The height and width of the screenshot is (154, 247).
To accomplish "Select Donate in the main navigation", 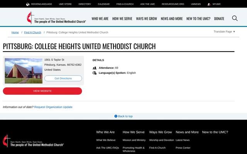I will [219, 18].
